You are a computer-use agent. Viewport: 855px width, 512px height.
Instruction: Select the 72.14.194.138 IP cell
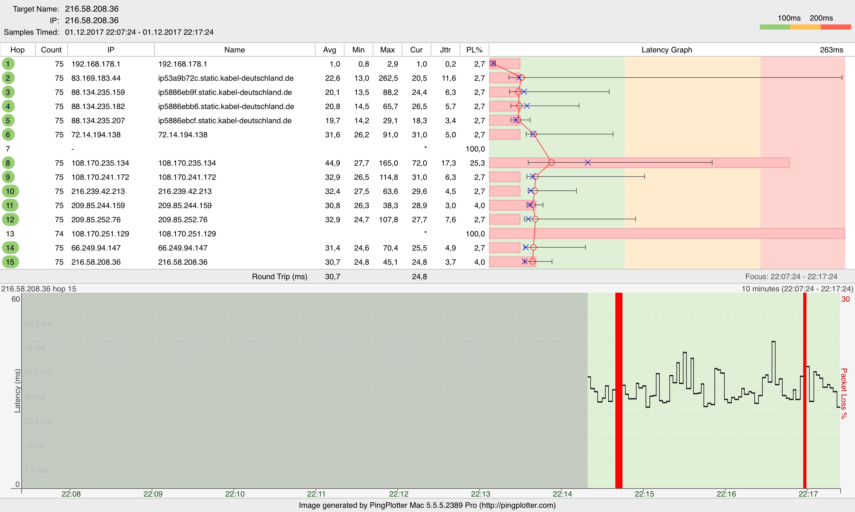[x=96, y=134]
